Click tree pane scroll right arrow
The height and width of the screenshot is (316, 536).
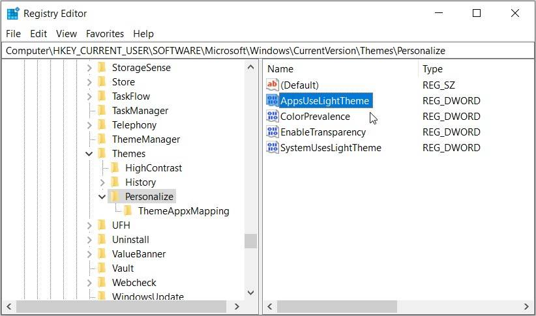coord(237,306)
